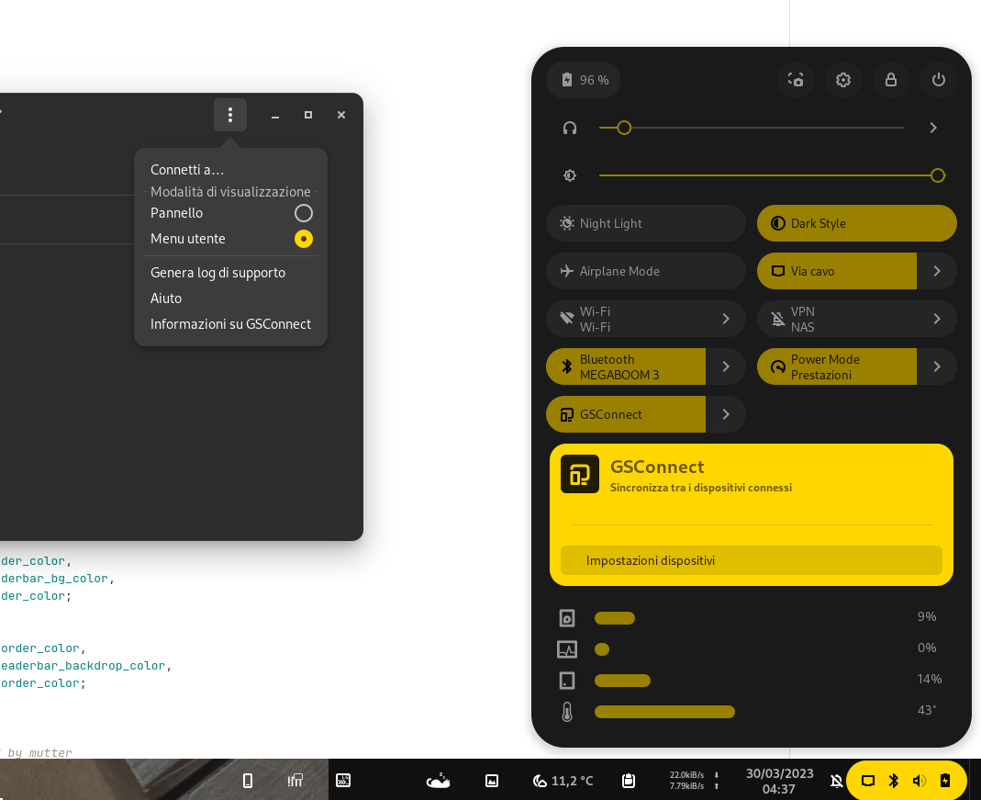Screen dimensions: 981x800
Task: Click the phone device icon in taskbar
Action: tap(248, 781)
